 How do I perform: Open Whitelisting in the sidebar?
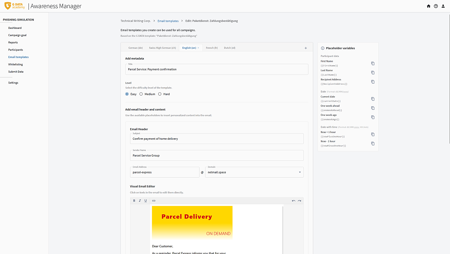pos(16,64)
